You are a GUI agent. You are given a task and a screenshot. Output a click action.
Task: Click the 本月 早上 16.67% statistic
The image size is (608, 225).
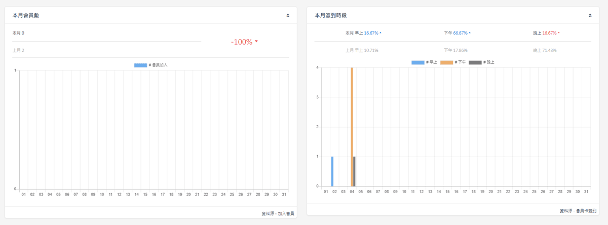363,33
